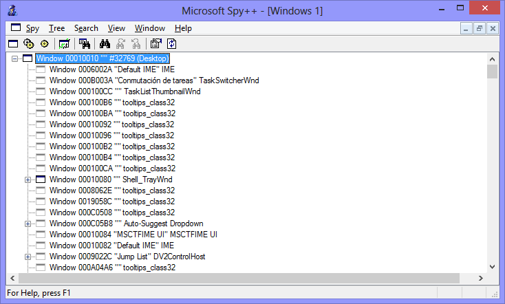The image size is (505, 304).
Task: Open the Window menu
Action: pos(150,28)
